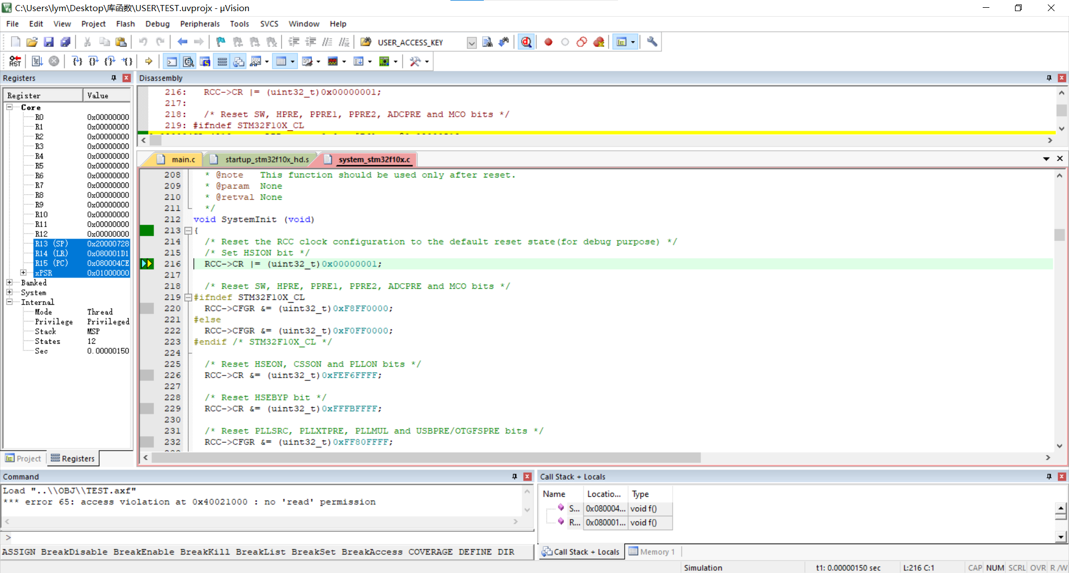The width and height of the screenshot is (1069, 573).
Task: Click Show Next Statement yellow arrow
Action: pyautogui.click(x=149, y=61)
